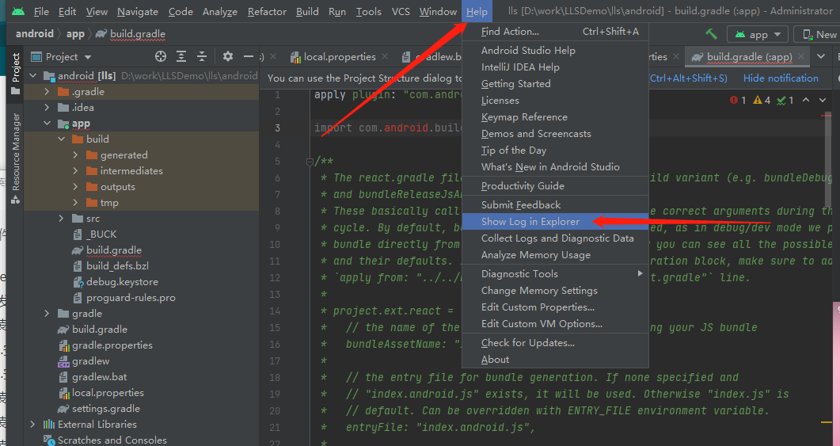Viewport: 840px width, 446px height.
Task: Open Resource Manager side tool window
Action: pos(16,158)
